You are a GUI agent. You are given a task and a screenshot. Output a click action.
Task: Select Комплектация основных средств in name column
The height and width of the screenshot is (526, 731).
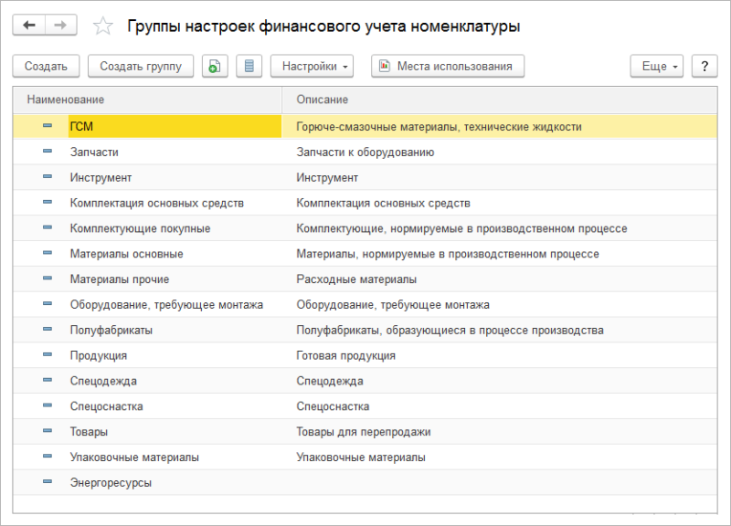156,203
